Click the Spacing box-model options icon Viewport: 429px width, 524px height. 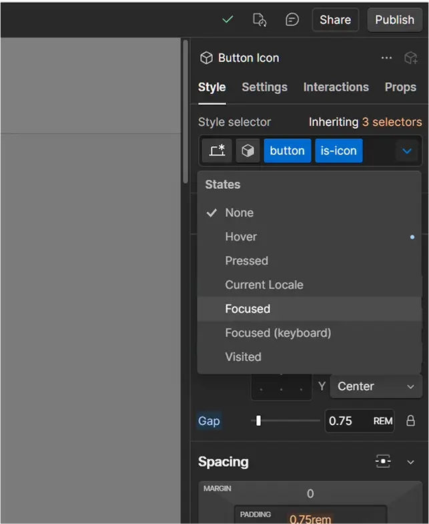click(383, 461)
